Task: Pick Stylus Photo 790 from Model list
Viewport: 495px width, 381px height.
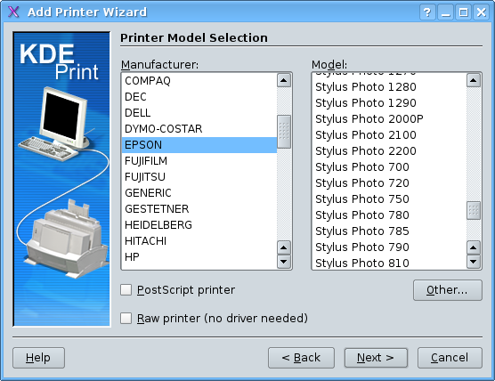Action: [389, 247]
